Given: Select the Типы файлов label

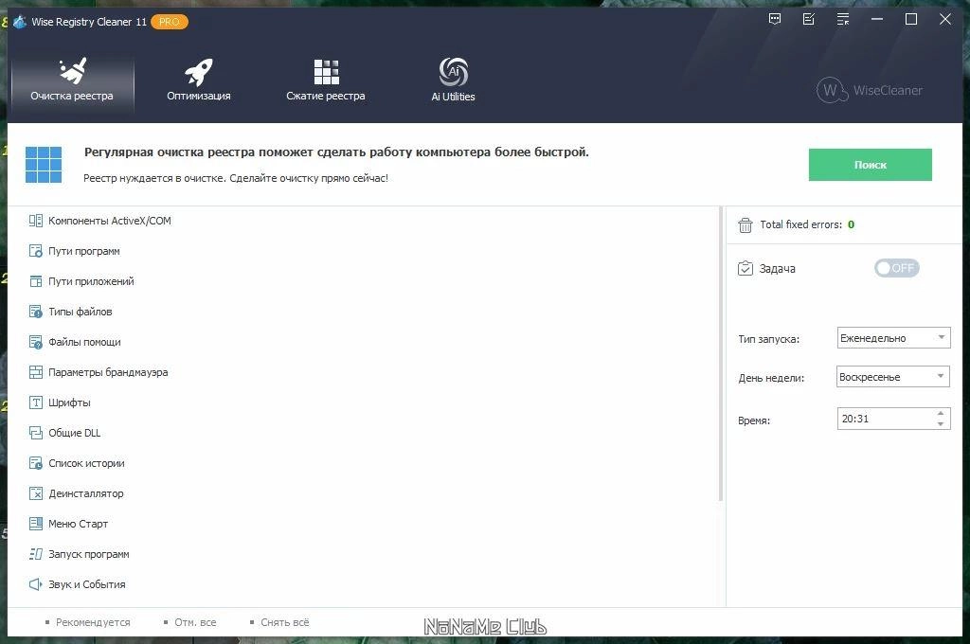Looking at the screenshot, I should (x=81, y=312).
